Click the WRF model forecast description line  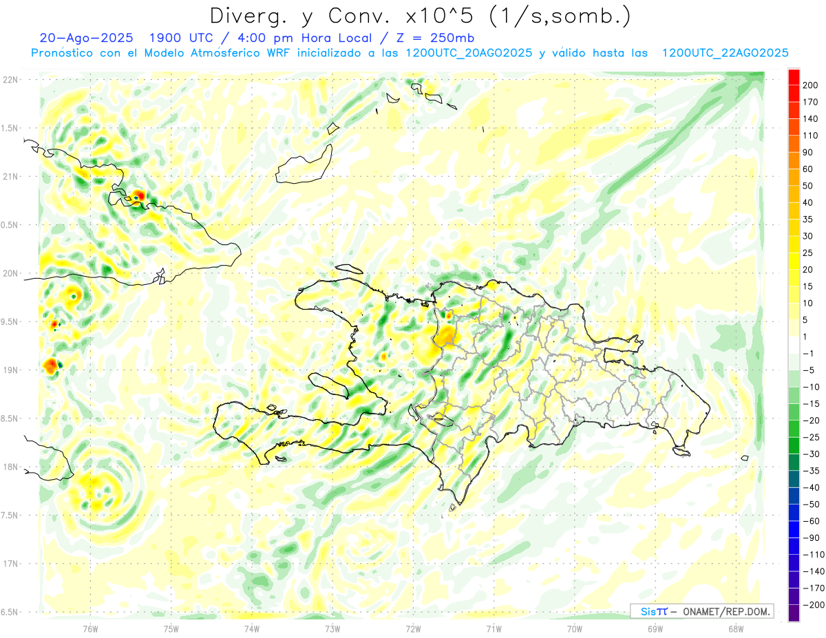point(410,53)
